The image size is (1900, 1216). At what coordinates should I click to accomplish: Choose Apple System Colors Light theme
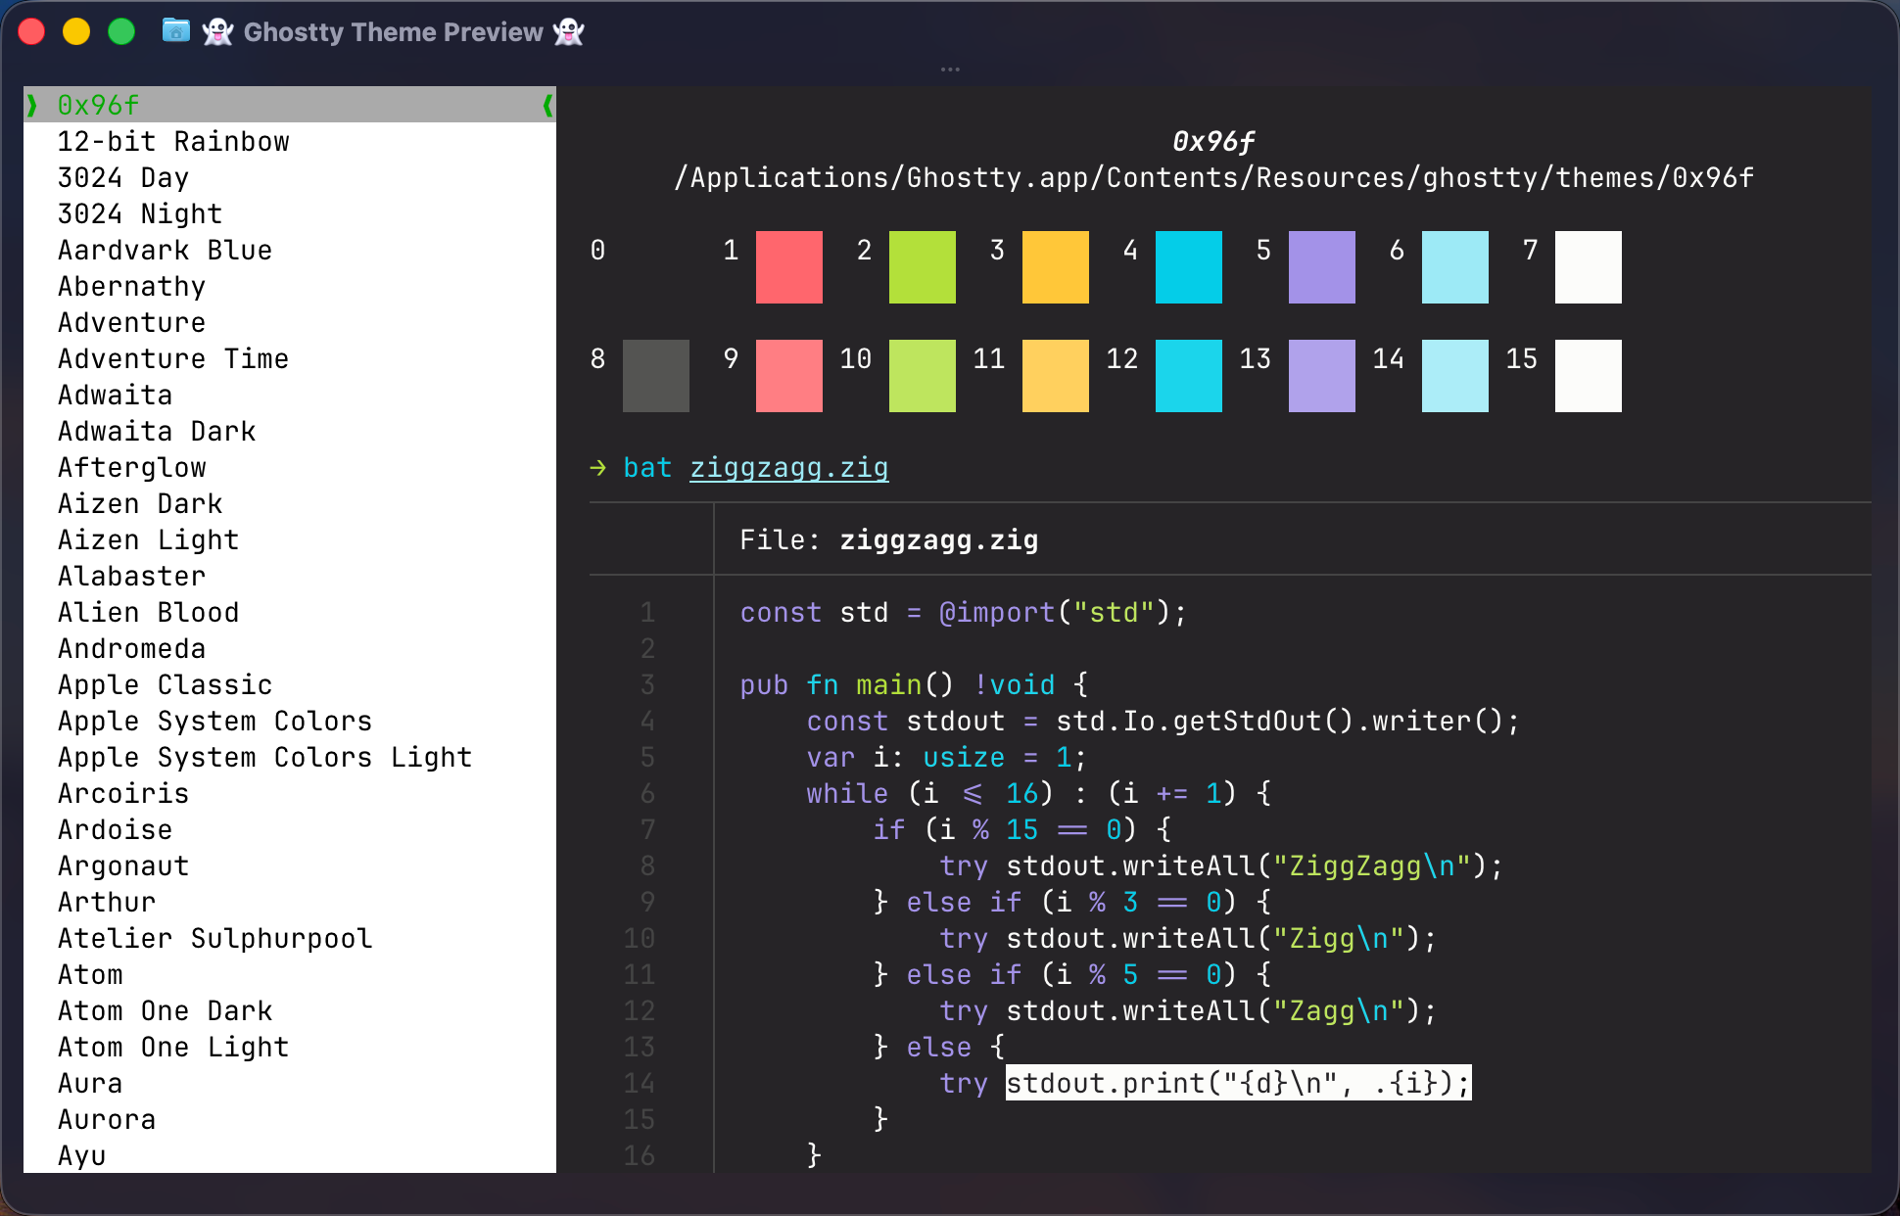coord(290,757)
